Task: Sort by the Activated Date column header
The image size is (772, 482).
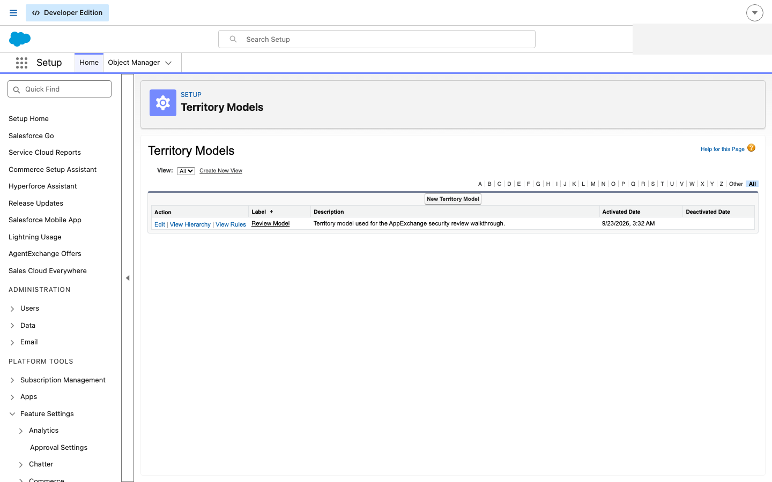Action: (x=621, y=212)
